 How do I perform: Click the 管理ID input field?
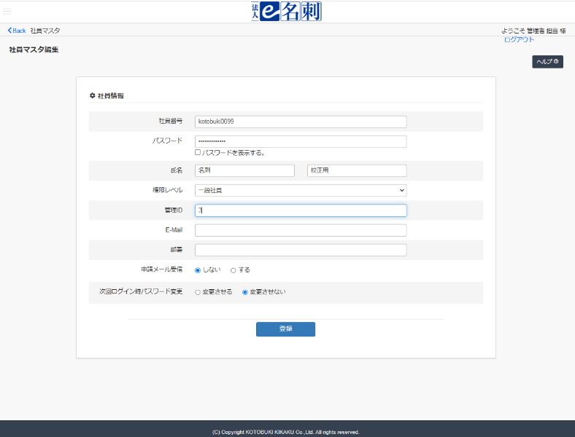pyautogui.click(x=301, y=210)
